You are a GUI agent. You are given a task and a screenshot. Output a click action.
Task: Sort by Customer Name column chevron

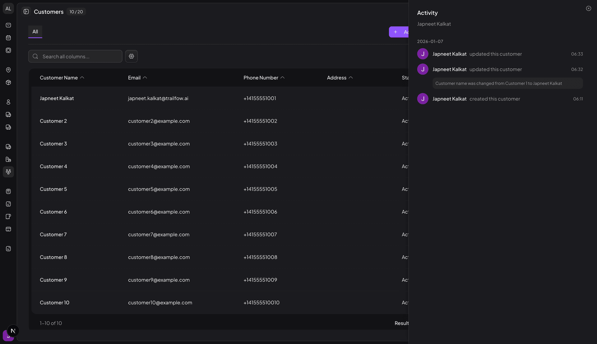click(82, 78)
